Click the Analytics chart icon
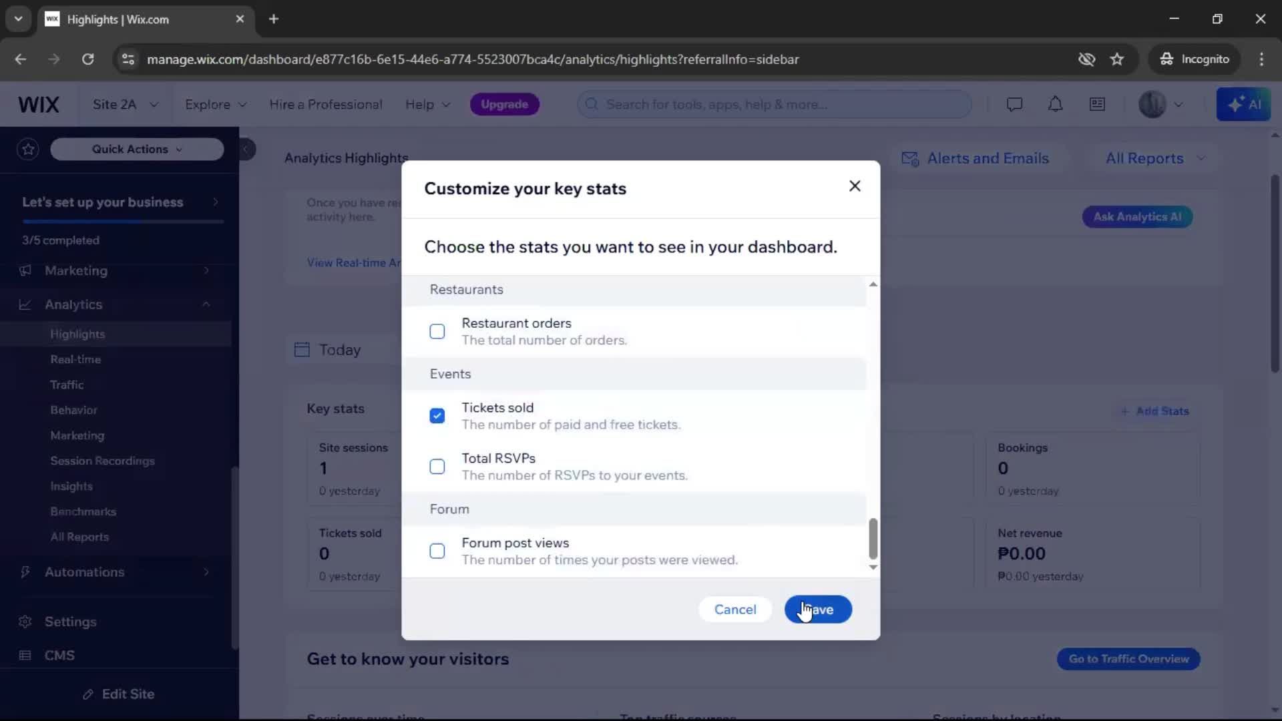 pyautogui.click(x=25, y=304)
